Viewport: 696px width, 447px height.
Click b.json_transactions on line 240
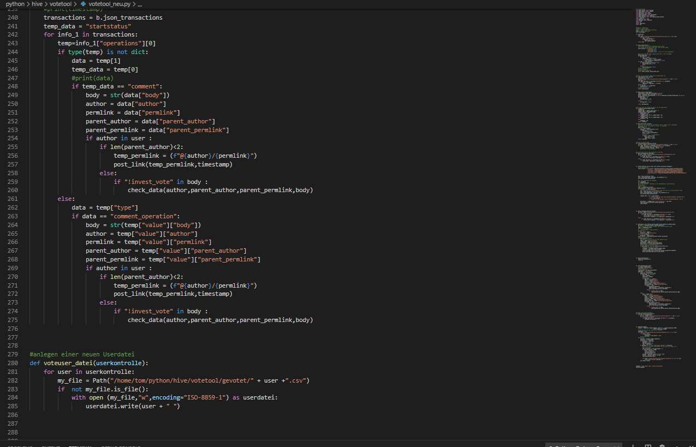click(129, 17)
